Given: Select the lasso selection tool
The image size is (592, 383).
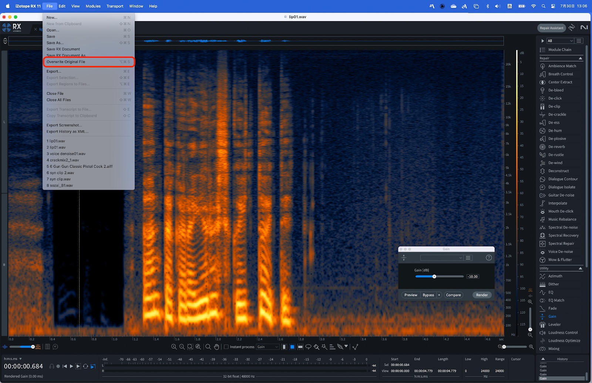Looking at the screenshot, I should coord(308,347).
